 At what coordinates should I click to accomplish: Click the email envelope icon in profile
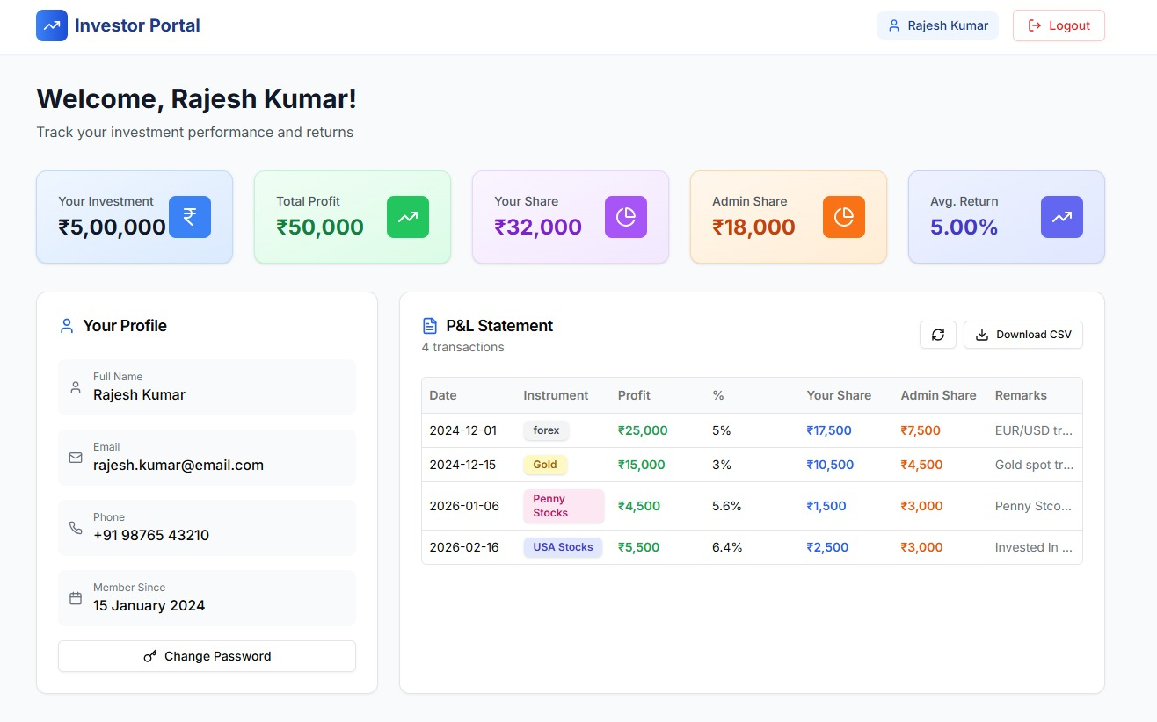(76, 457)
